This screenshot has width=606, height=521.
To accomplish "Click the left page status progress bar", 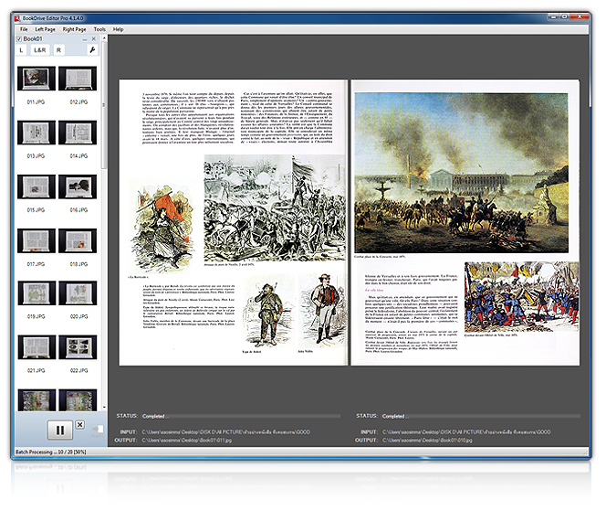I will [241, 417].
